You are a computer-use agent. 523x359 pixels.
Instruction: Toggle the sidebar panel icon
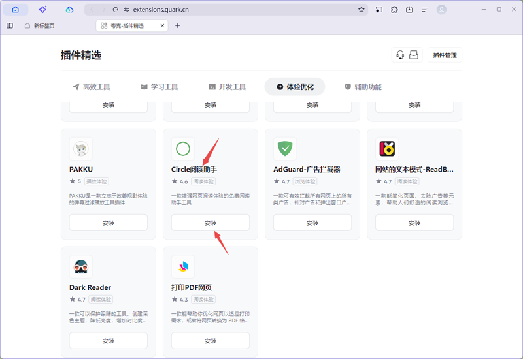point(10,25)
